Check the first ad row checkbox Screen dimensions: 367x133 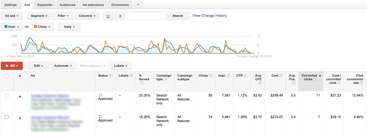pos(7,96)
